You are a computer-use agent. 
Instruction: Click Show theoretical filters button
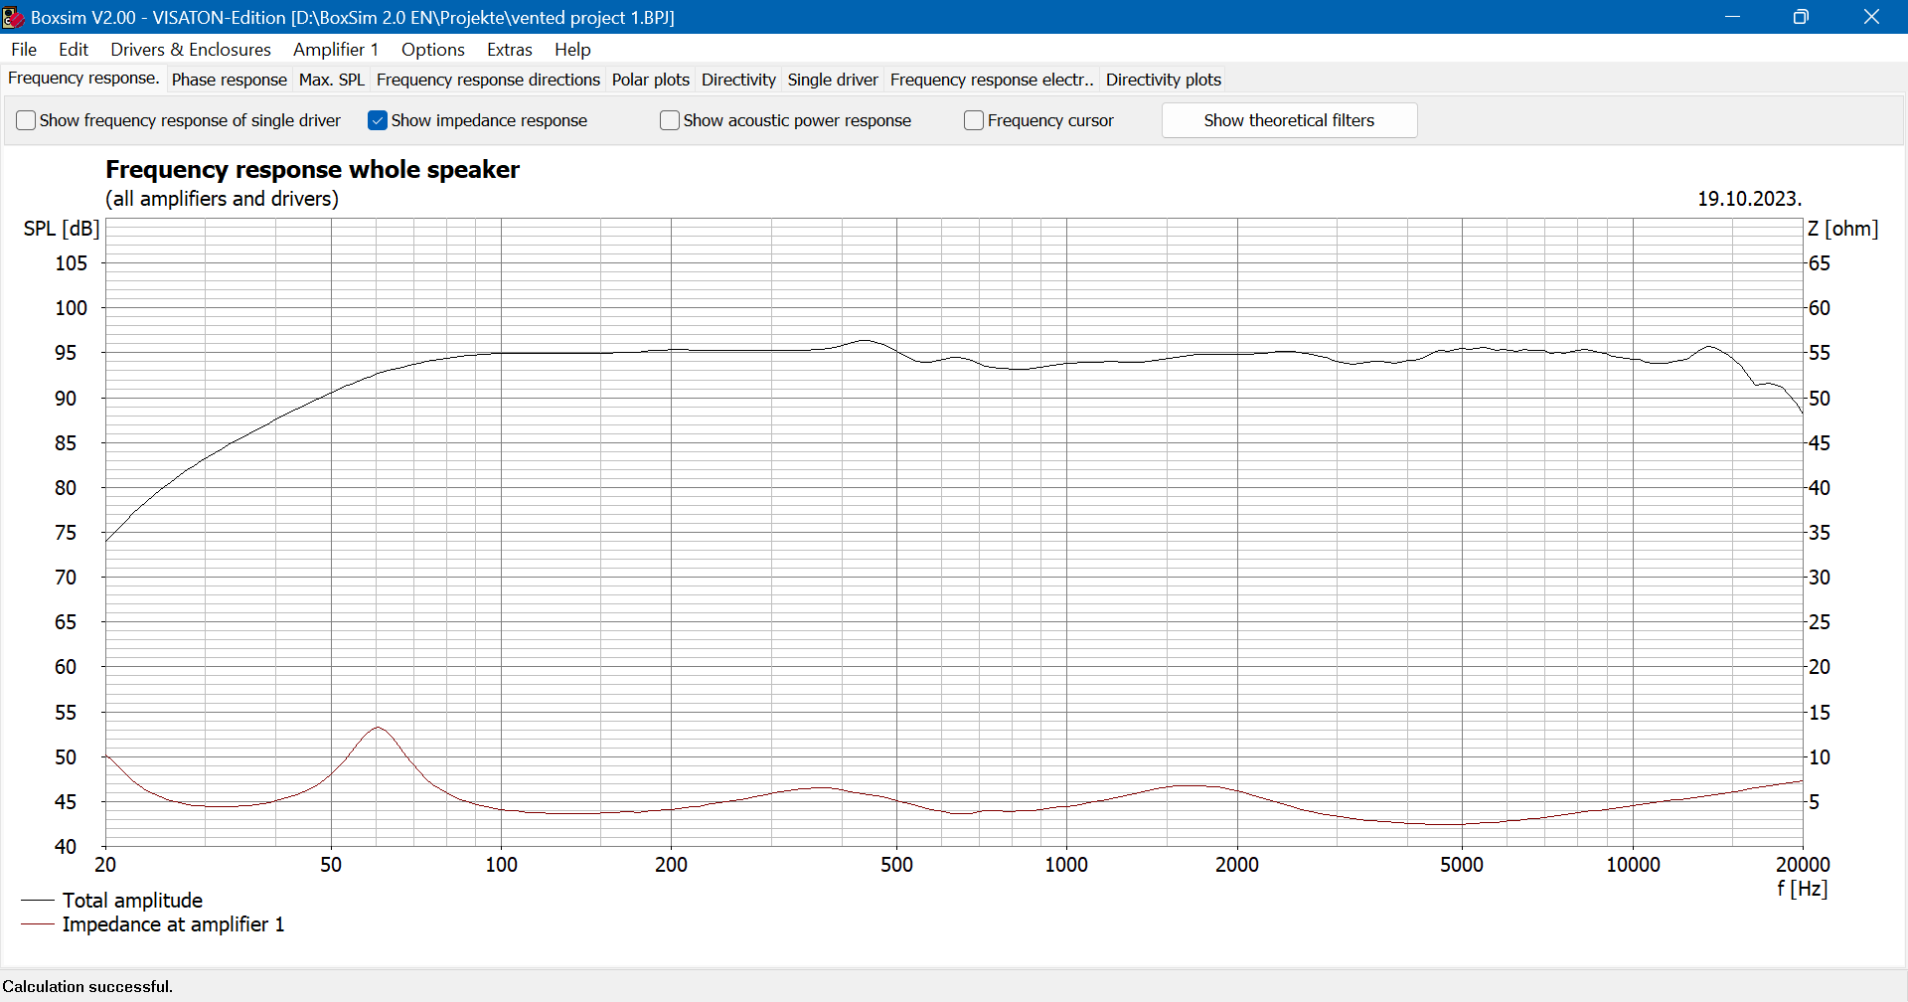coord(1289,120)
